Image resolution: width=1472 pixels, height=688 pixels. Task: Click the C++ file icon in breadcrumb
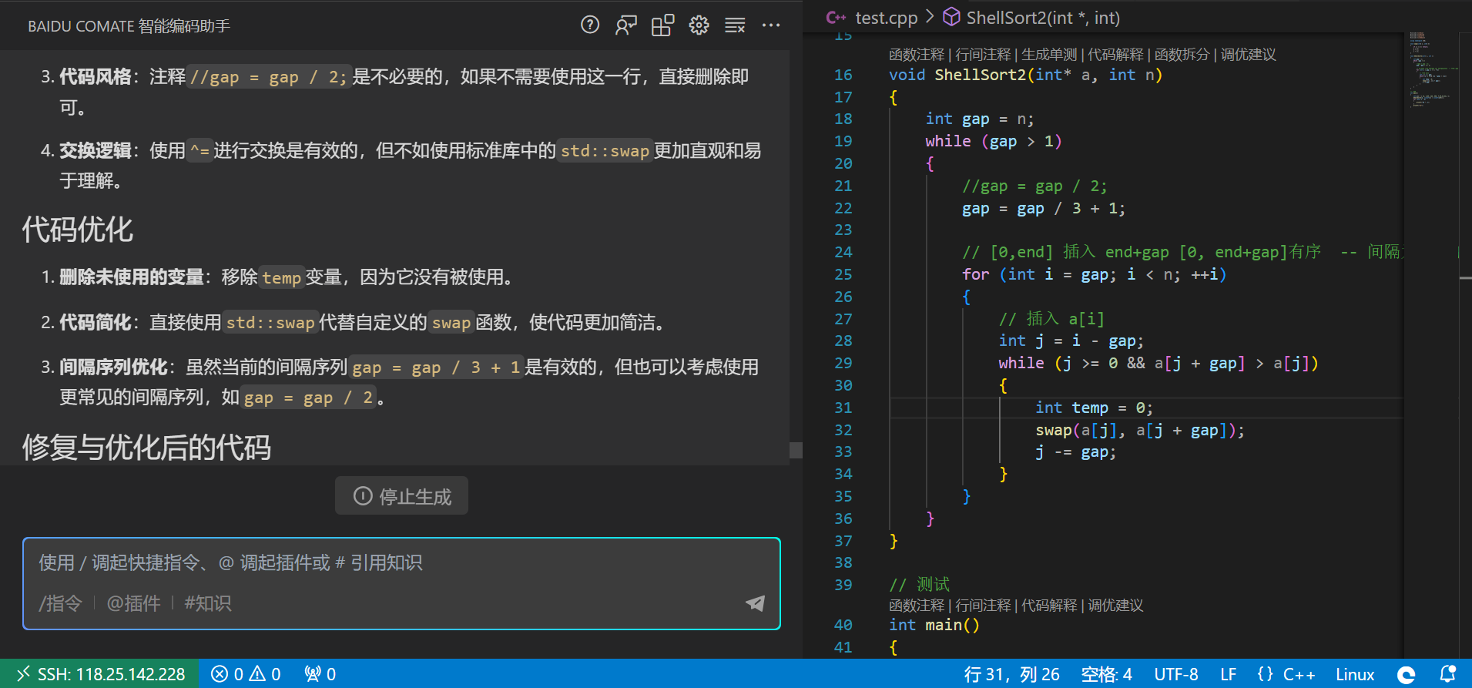pos(836,18)
